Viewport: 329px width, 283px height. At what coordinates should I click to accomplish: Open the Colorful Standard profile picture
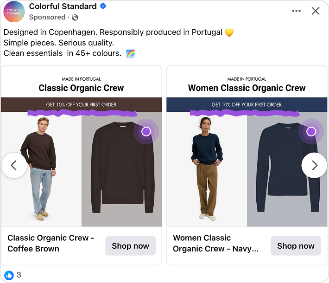(x=14, y=12)
